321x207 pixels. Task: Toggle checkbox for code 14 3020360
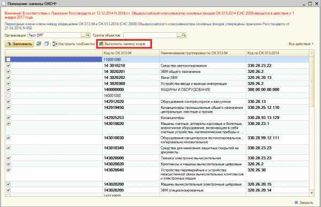pyautogui.click(x=8, y=84)
